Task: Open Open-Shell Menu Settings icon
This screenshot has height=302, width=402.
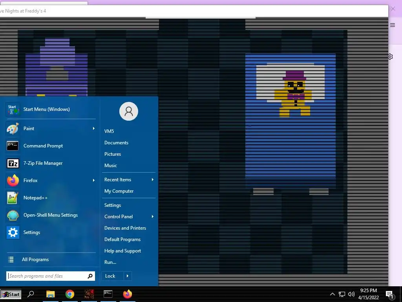Action: coord(13,215)
